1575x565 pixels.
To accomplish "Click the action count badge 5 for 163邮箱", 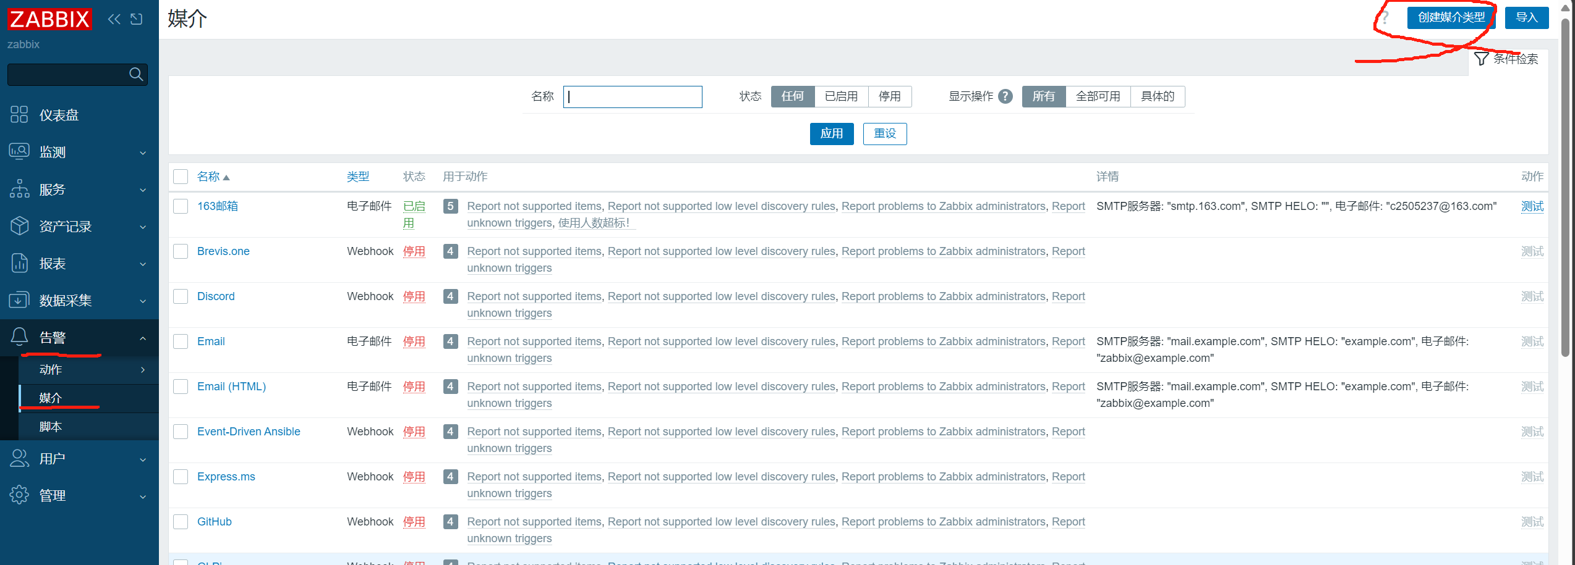I will click(x=451, y=206).
